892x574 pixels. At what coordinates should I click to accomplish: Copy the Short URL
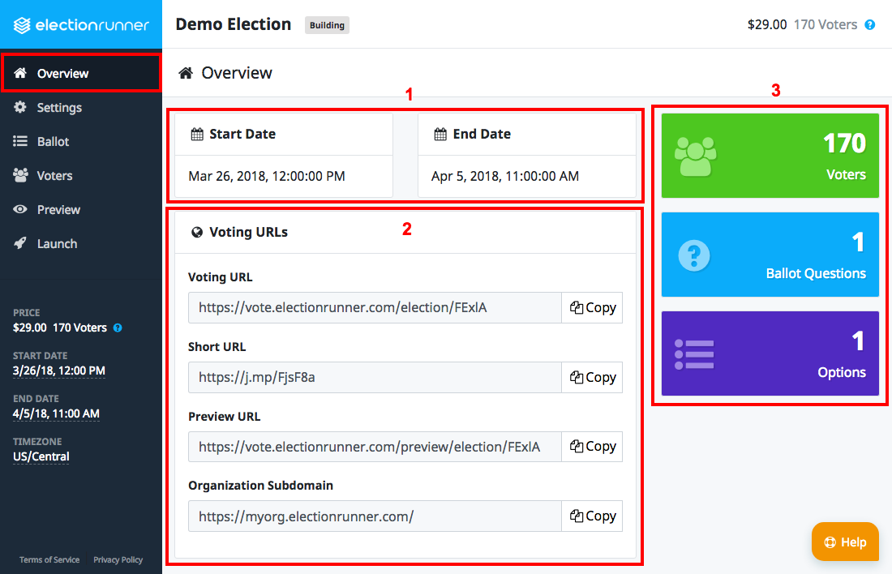(x=592, y=377)
